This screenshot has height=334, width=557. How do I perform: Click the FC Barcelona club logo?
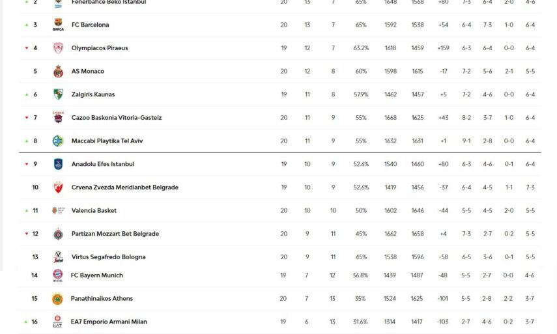click(x=58, y=25)
